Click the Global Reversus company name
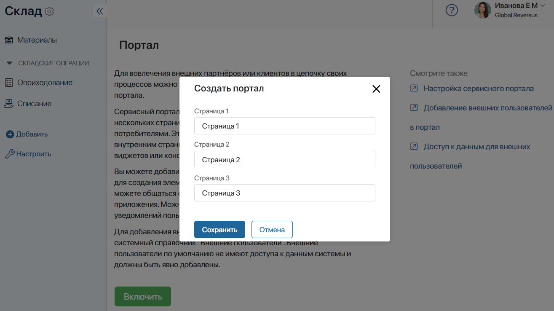 pos(516,15)
